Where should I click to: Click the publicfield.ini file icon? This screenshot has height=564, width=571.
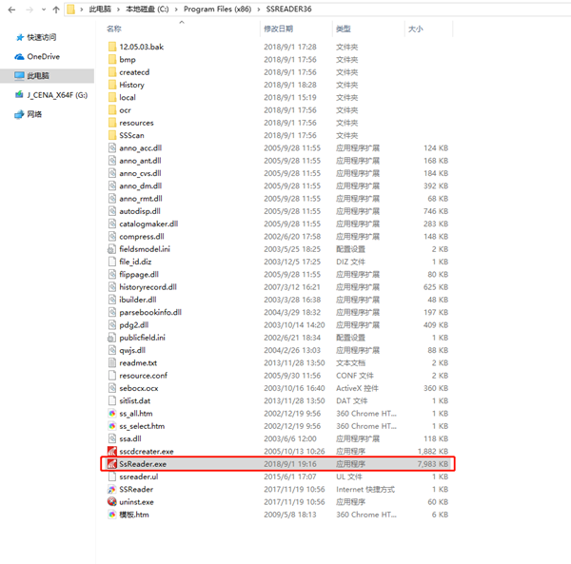111,338
